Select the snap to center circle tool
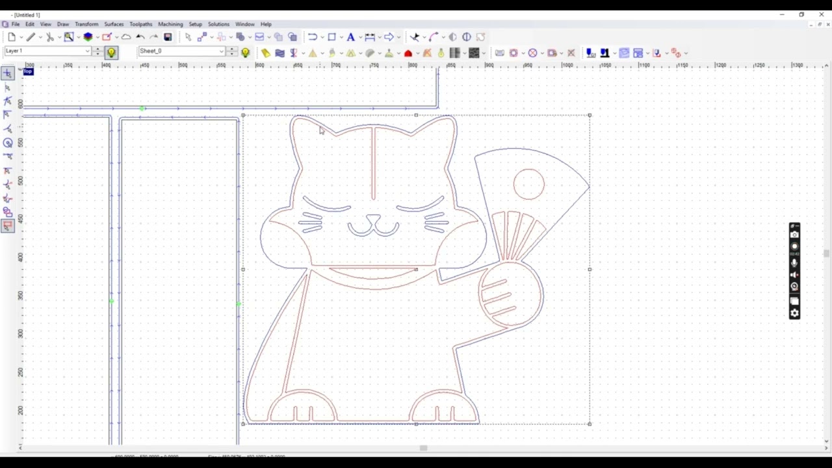 pyautogui.click(x=8, y=143)
